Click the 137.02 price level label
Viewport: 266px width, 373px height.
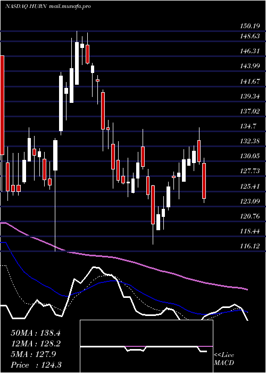[x=250, y=111]
